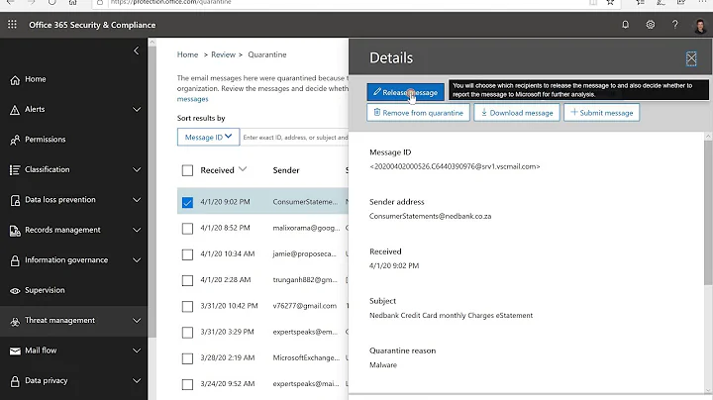Follow the blue 'messages' link
713x400 pixels.
click(x=193, y=99)
